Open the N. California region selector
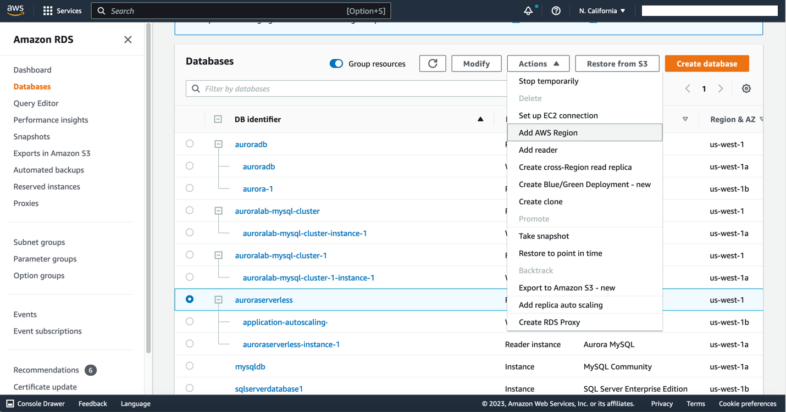Image resolution: width=786 pixels, height=412 pixels. pyautogui.click(x=602, y=10)
